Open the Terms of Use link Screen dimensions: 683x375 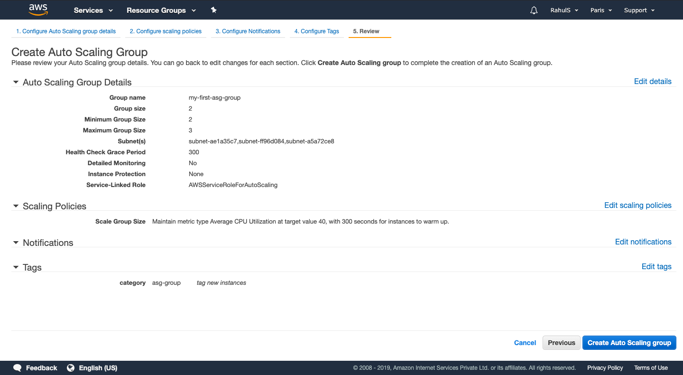pos(651,368)
